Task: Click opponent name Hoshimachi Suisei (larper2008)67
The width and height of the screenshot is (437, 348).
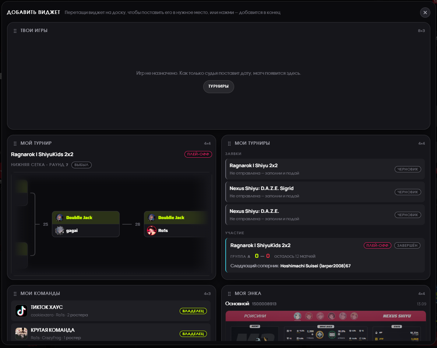Action: (x=316, y=266)
